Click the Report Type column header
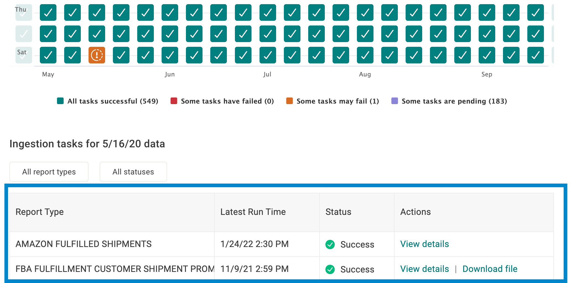The width and height of the screenshot is (581, 283). point(112,212)
